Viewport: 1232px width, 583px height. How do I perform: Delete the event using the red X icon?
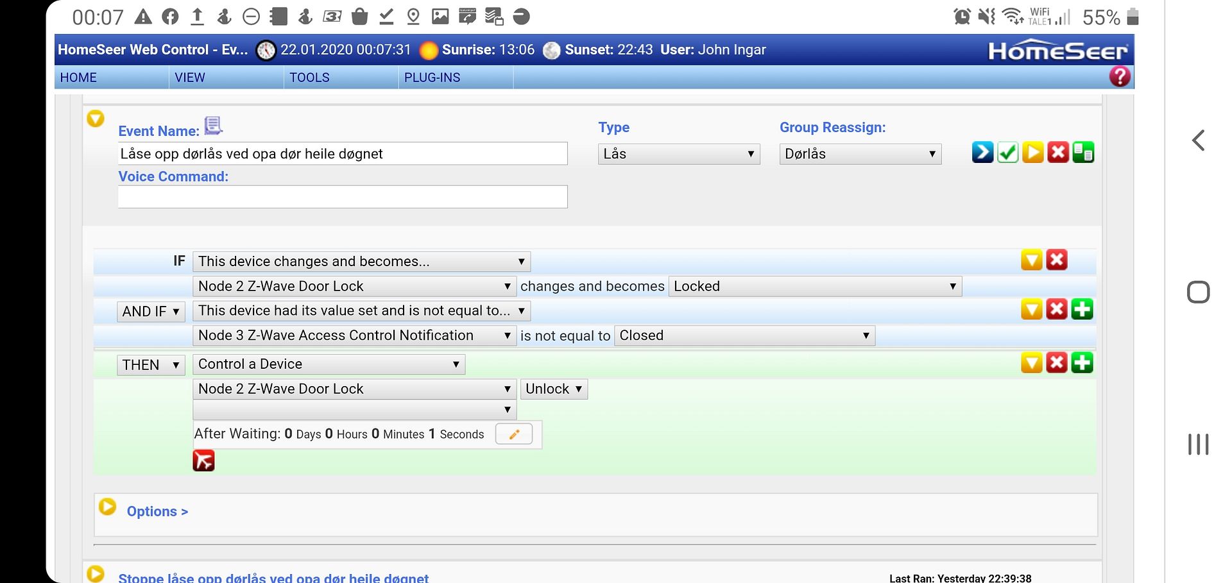click(1058, 152)
